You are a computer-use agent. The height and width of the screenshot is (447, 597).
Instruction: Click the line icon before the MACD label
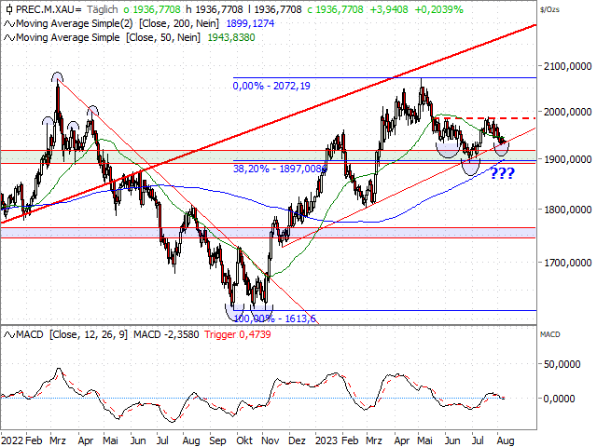(9, 335)
